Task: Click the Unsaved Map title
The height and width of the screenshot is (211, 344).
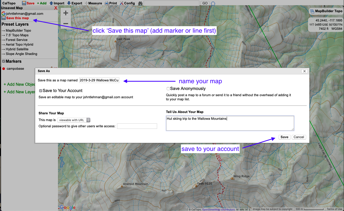Action: click(12, 8)
